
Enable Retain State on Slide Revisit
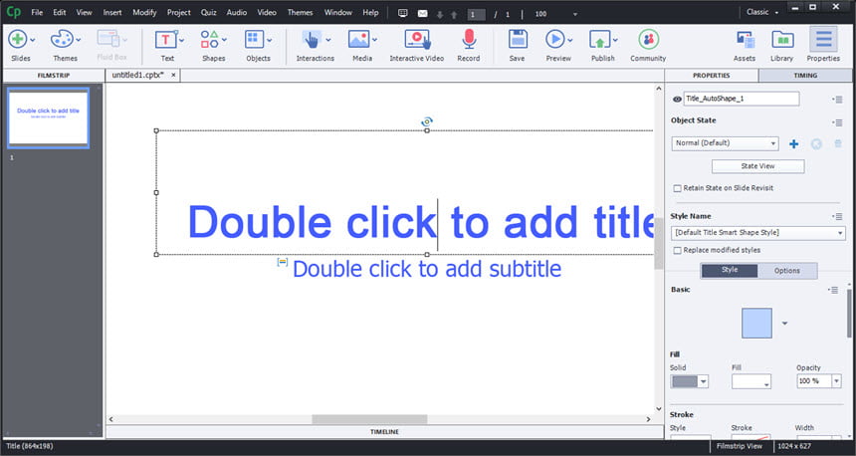coord(678,188)
